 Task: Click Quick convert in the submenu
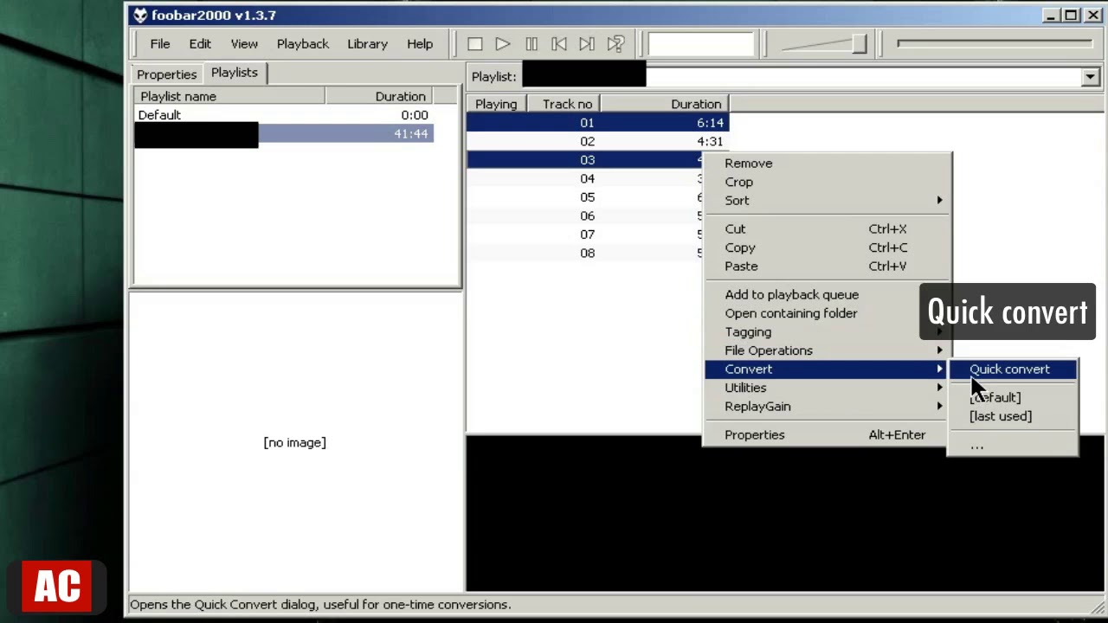point(1013,369)
